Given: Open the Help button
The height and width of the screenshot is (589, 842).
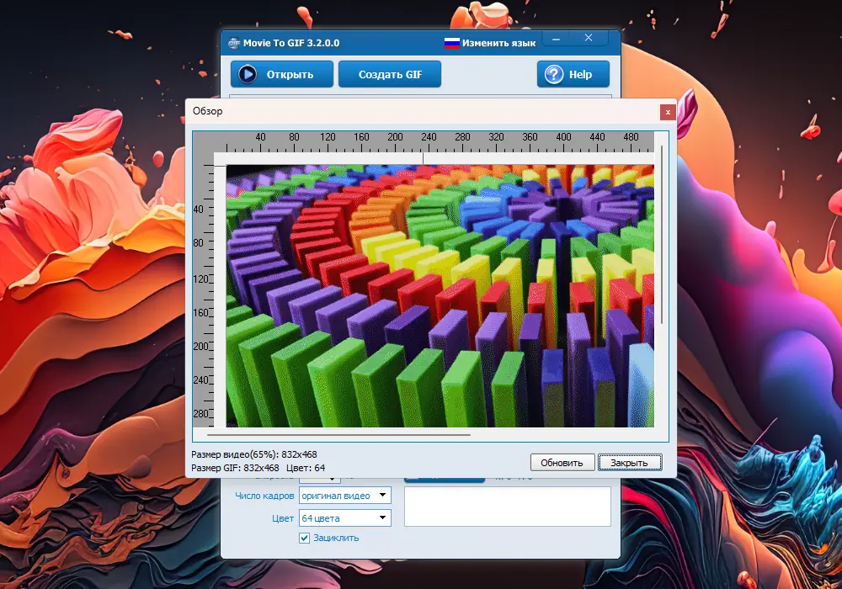Looking at the screenshot, I should (573, 74).
